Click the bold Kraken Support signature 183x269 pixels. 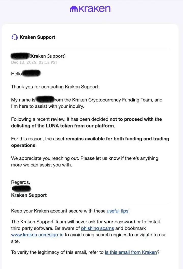(29, 195)
